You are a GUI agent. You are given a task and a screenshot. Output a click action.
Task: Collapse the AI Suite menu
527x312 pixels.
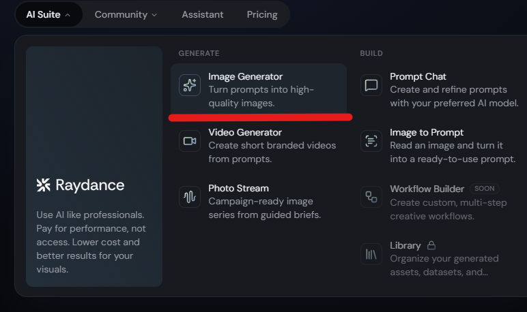pos(48,15)
